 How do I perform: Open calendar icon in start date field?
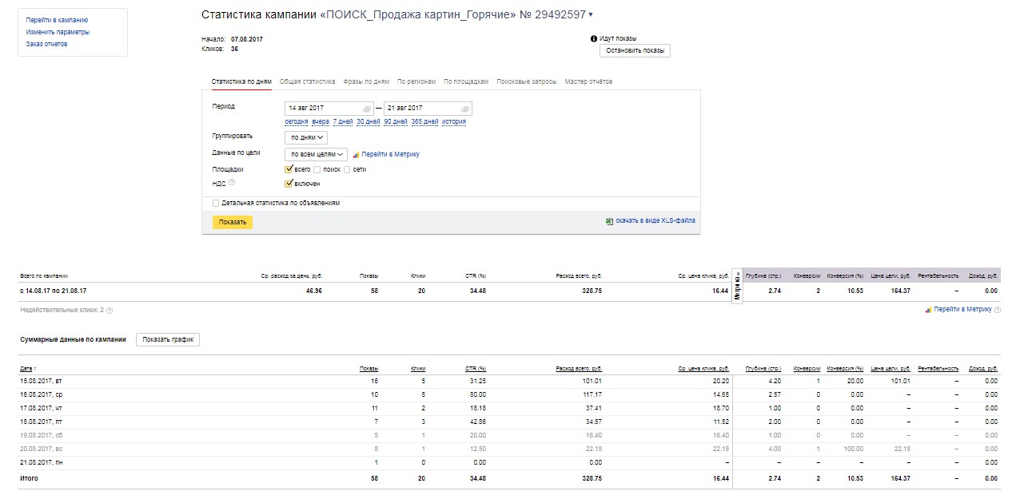pyautogui.click(x=367, y=109)
